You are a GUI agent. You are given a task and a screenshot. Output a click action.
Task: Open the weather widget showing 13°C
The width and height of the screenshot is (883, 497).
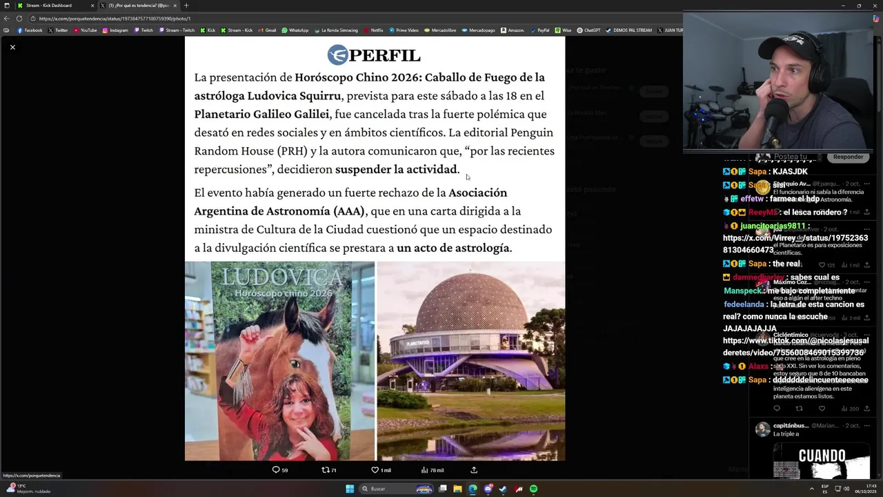(28, 489)
